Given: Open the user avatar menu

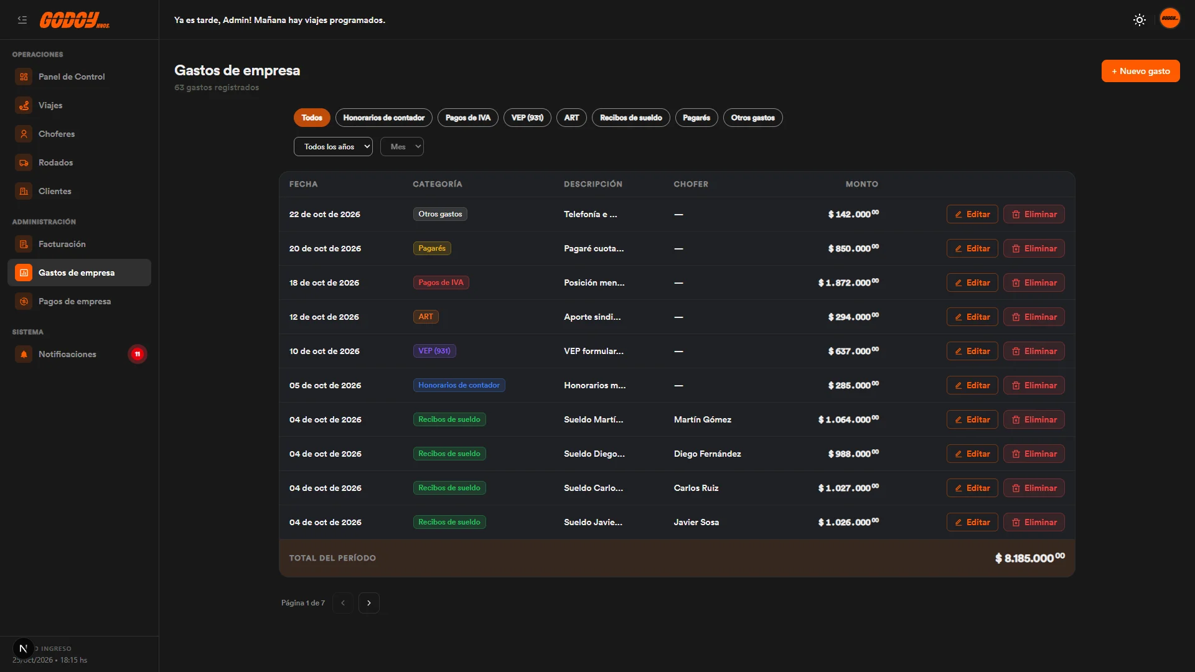Looking at the screenshot, I should pos(1170,19).
